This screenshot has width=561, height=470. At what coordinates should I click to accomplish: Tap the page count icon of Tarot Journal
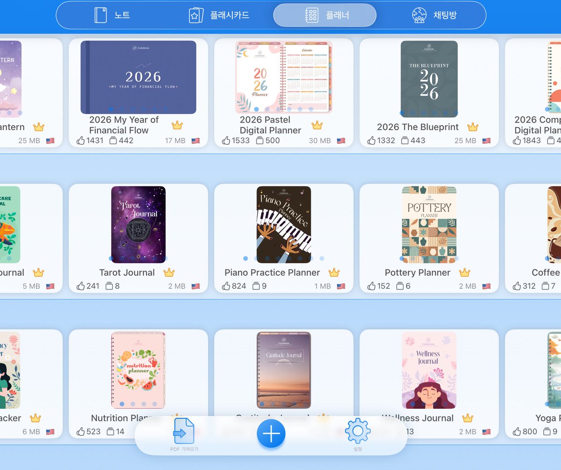[x=109, y=286]
